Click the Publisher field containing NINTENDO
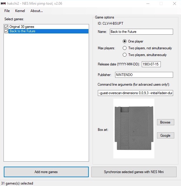181x186 pixels. pyautogui.click(x=144, y=75)
